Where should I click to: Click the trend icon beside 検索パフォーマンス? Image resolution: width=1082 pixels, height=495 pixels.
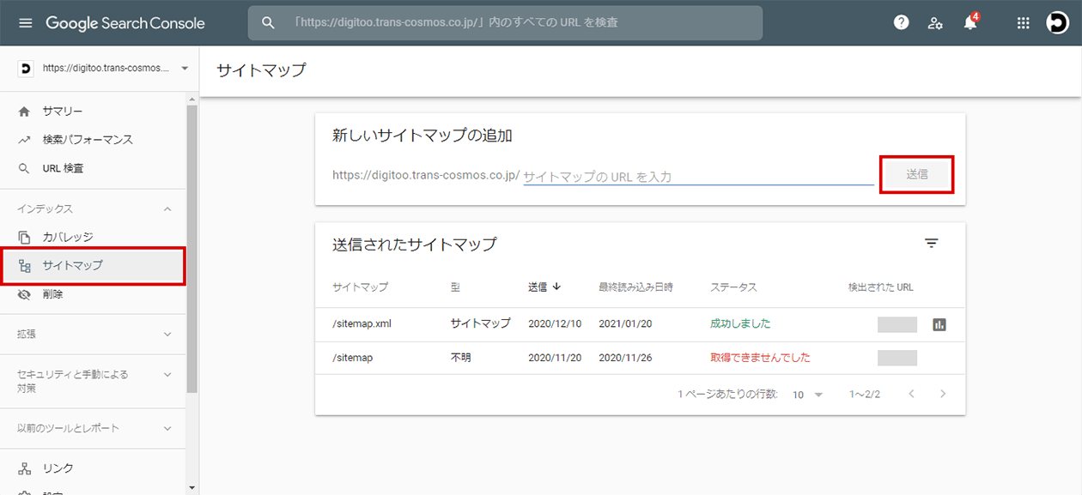[x=24, y=140]
